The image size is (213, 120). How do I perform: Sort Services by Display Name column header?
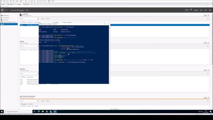pos(30,77)
